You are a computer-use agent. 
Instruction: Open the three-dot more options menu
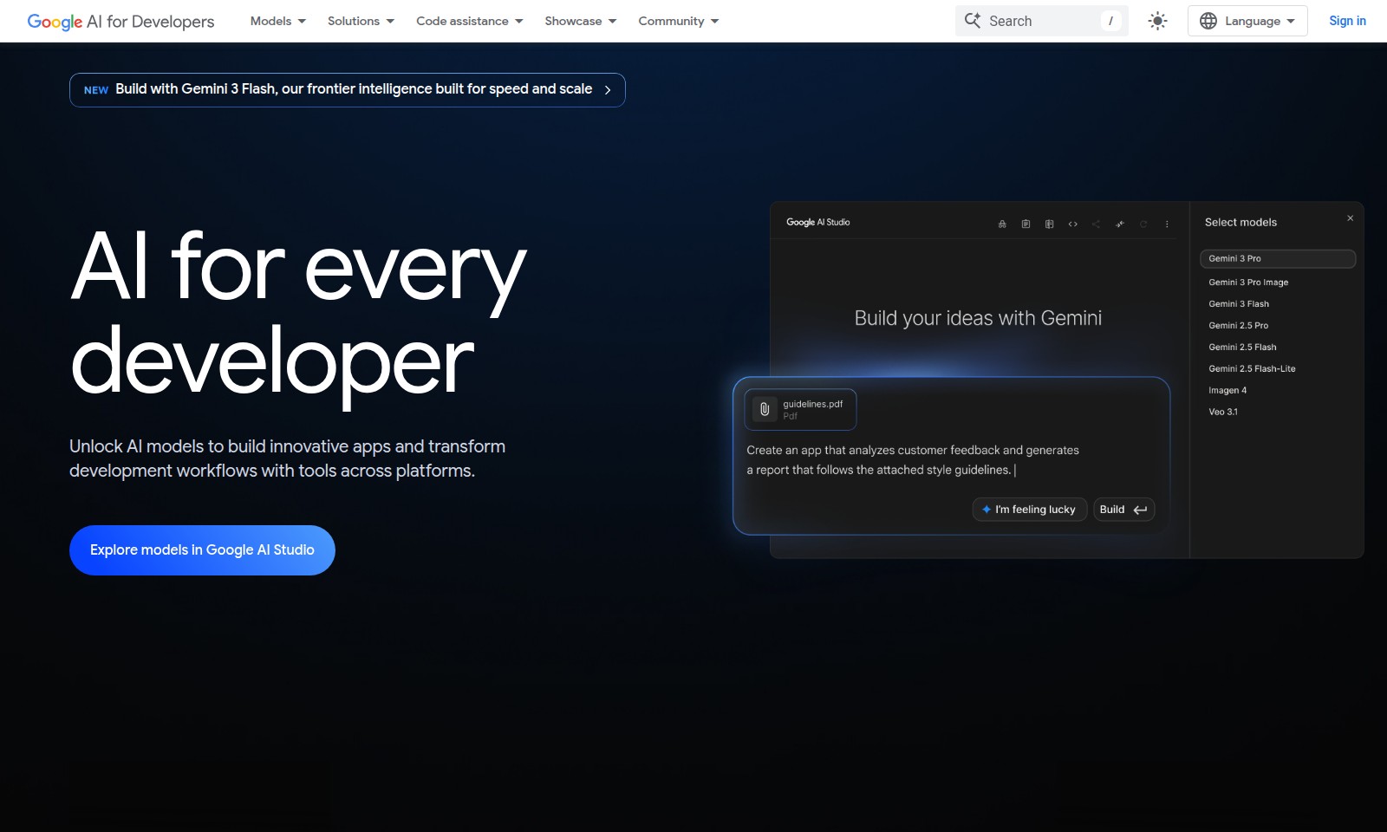[1167, 224]
